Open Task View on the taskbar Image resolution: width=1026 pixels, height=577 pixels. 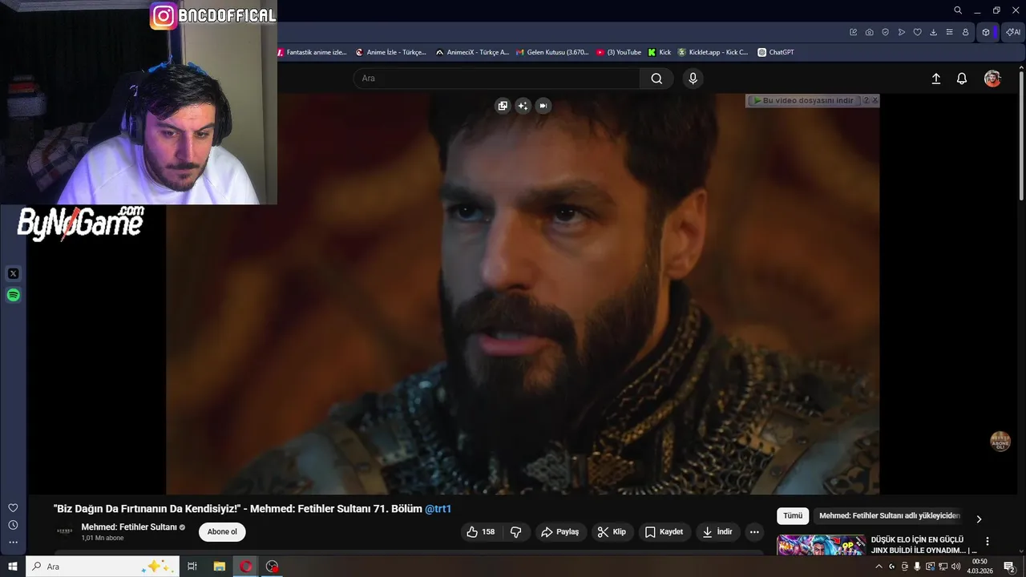pos(192,567)
